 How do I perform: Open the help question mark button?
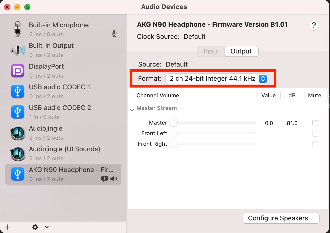(314, 25)
